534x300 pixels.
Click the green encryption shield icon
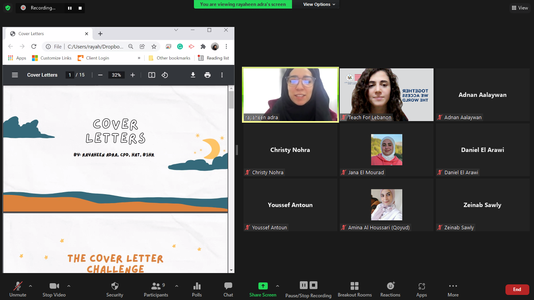(x=8, y=8)
